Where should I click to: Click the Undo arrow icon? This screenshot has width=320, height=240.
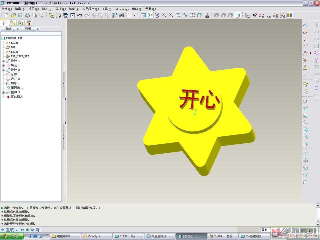click(x=80, y=15)
